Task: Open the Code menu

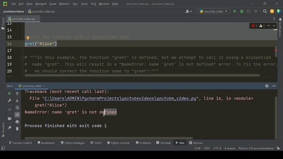Action: 53,4
